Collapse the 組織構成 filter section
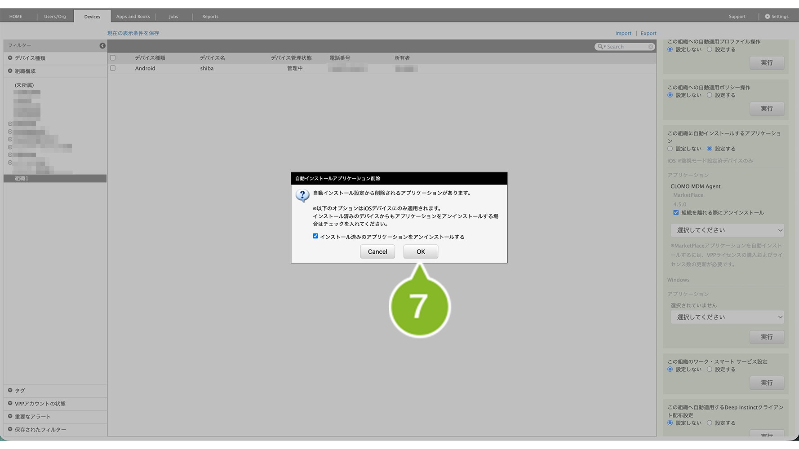This screenshot has width=799, height=449. pos(10,71)
